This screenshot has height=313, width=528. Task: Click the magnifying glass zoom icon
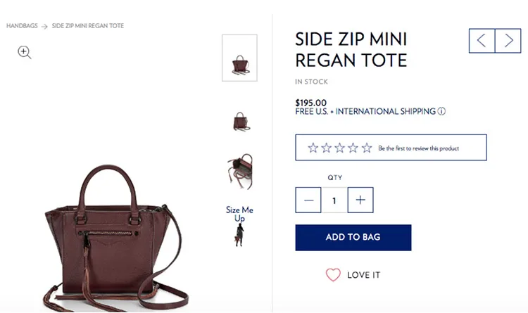pyautogui.click(x=25, y=52)
